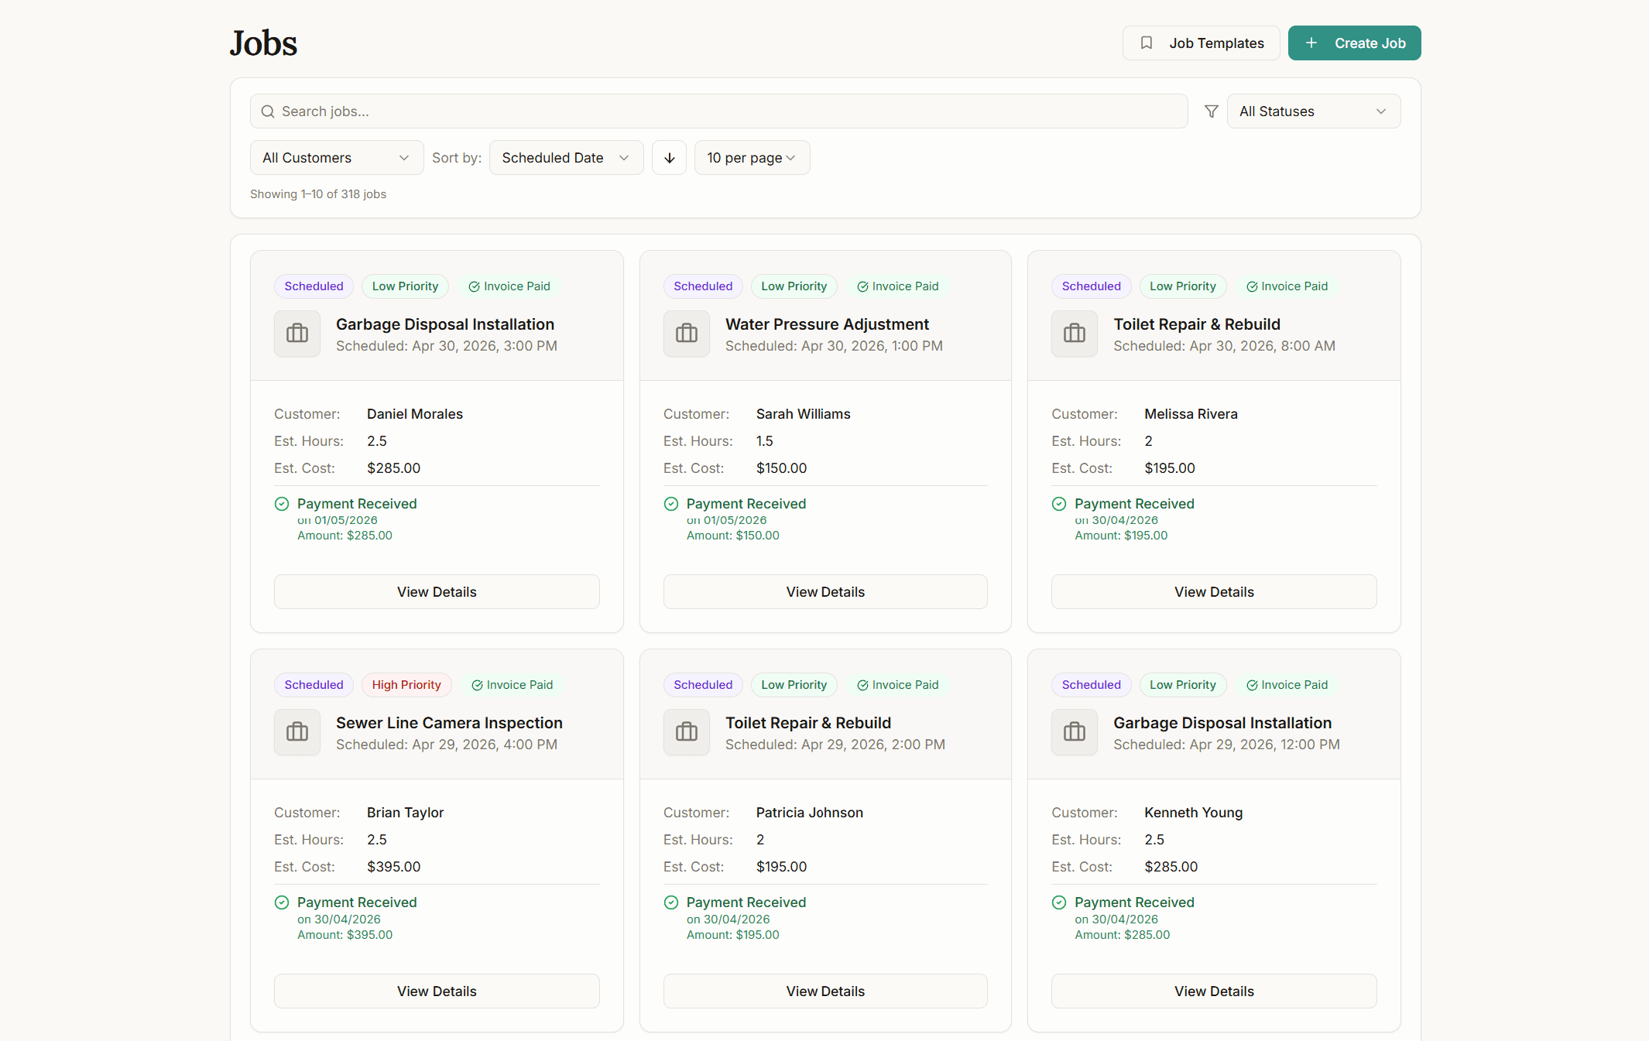Click the $150.00 estimated cost value
The height and width of the screenshot is (1041, 1649).
pos(781,468)
